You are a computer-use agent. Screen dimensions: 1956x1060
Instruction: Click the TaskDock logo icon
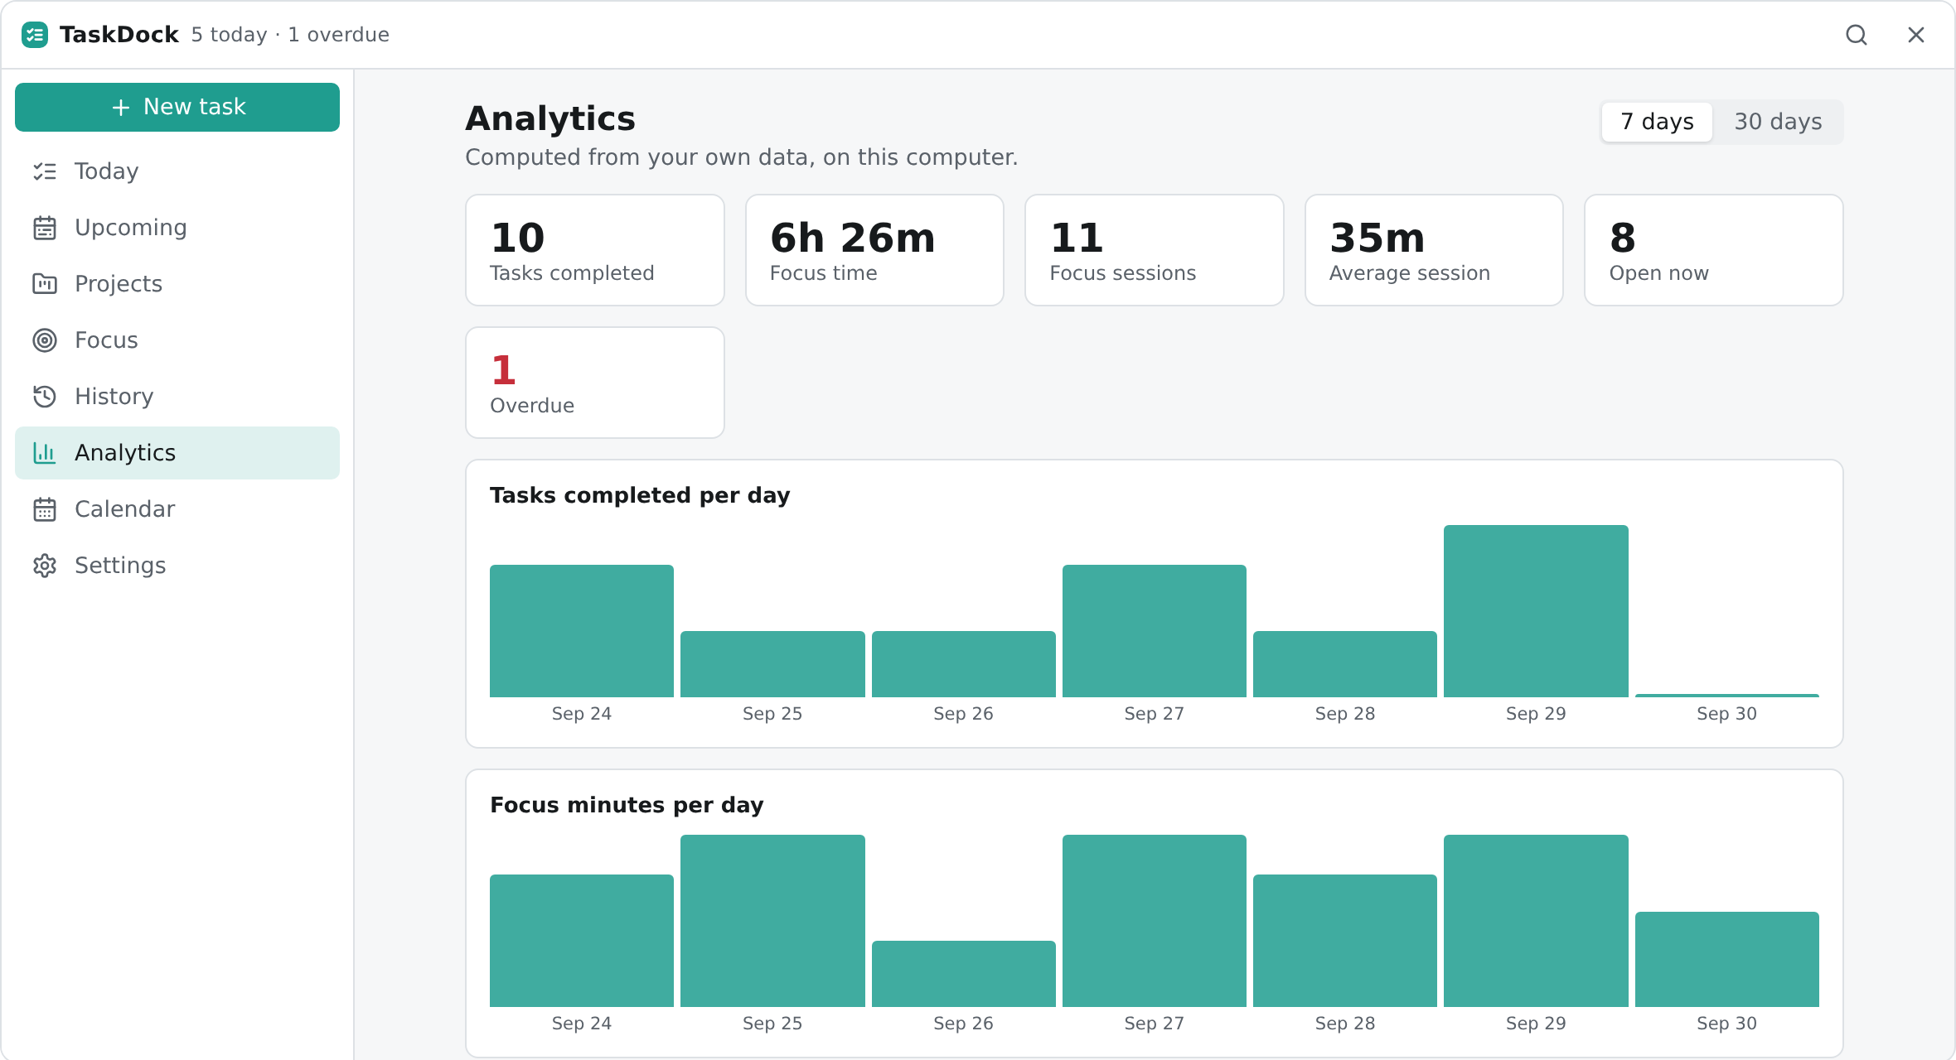click(x=35, y=35)
